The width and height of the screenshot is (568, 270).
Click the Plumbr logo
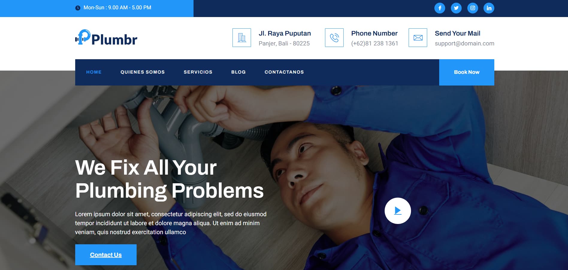(106, 38)
